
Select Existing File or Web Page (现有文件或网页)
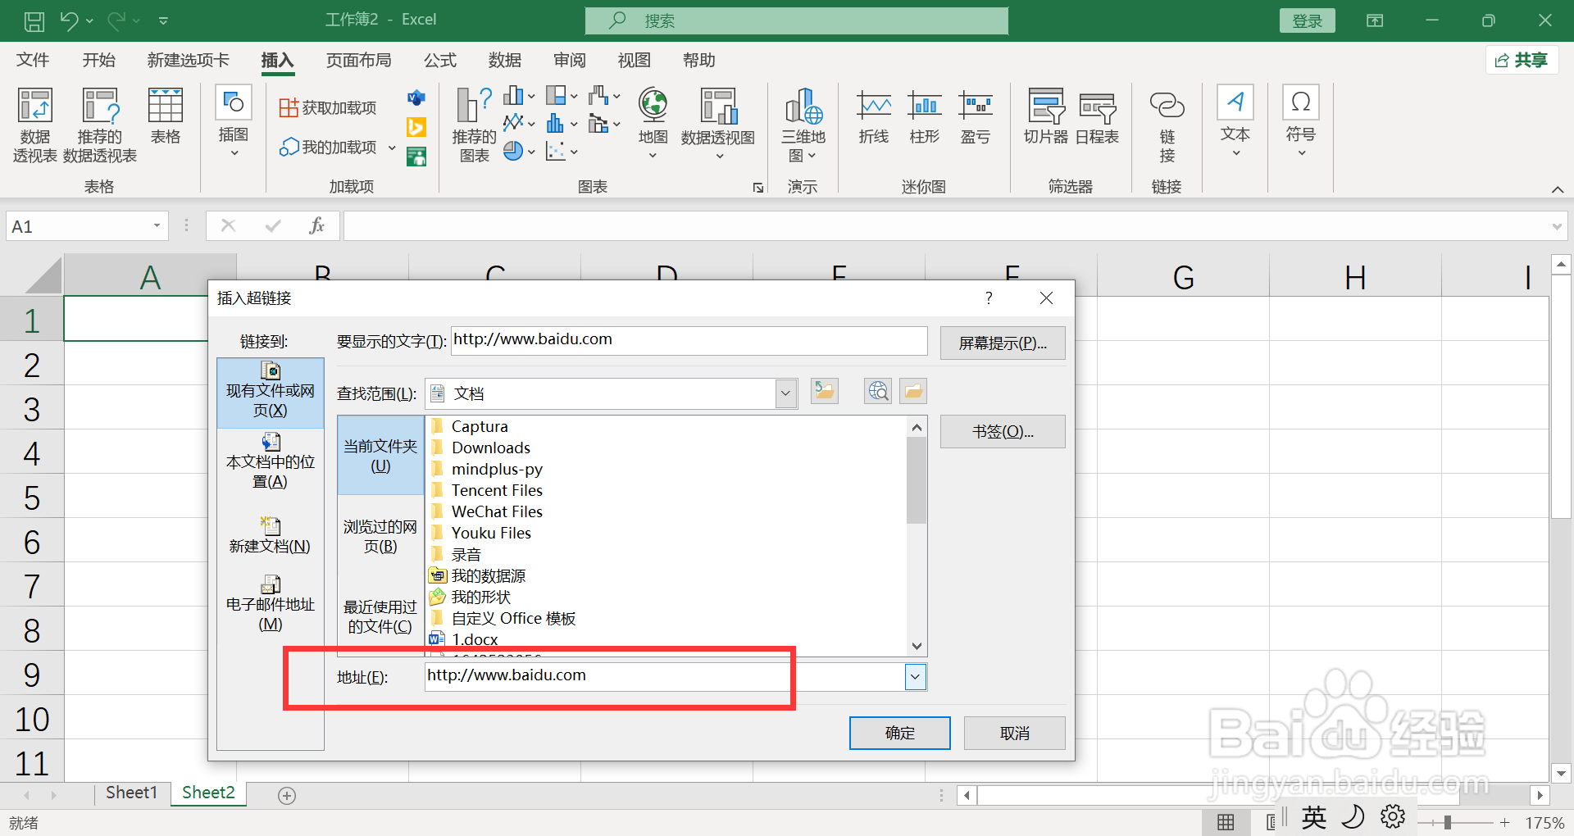click(x=271, y=393)
